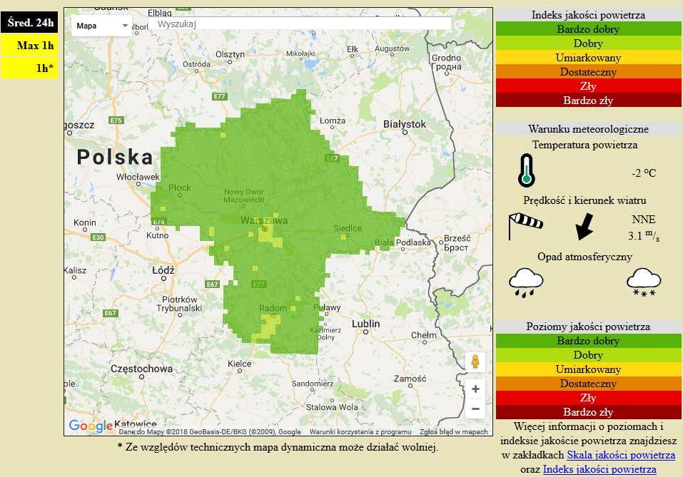Viewport: 683px width, 477px height.
Task: Click Bardzo zły swatch in Indeks legend
Action: (x=589, y=100)
